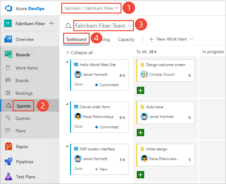Click the Design welcome screen task icon
The image size is (226, 184).
(x=142, y=64)
